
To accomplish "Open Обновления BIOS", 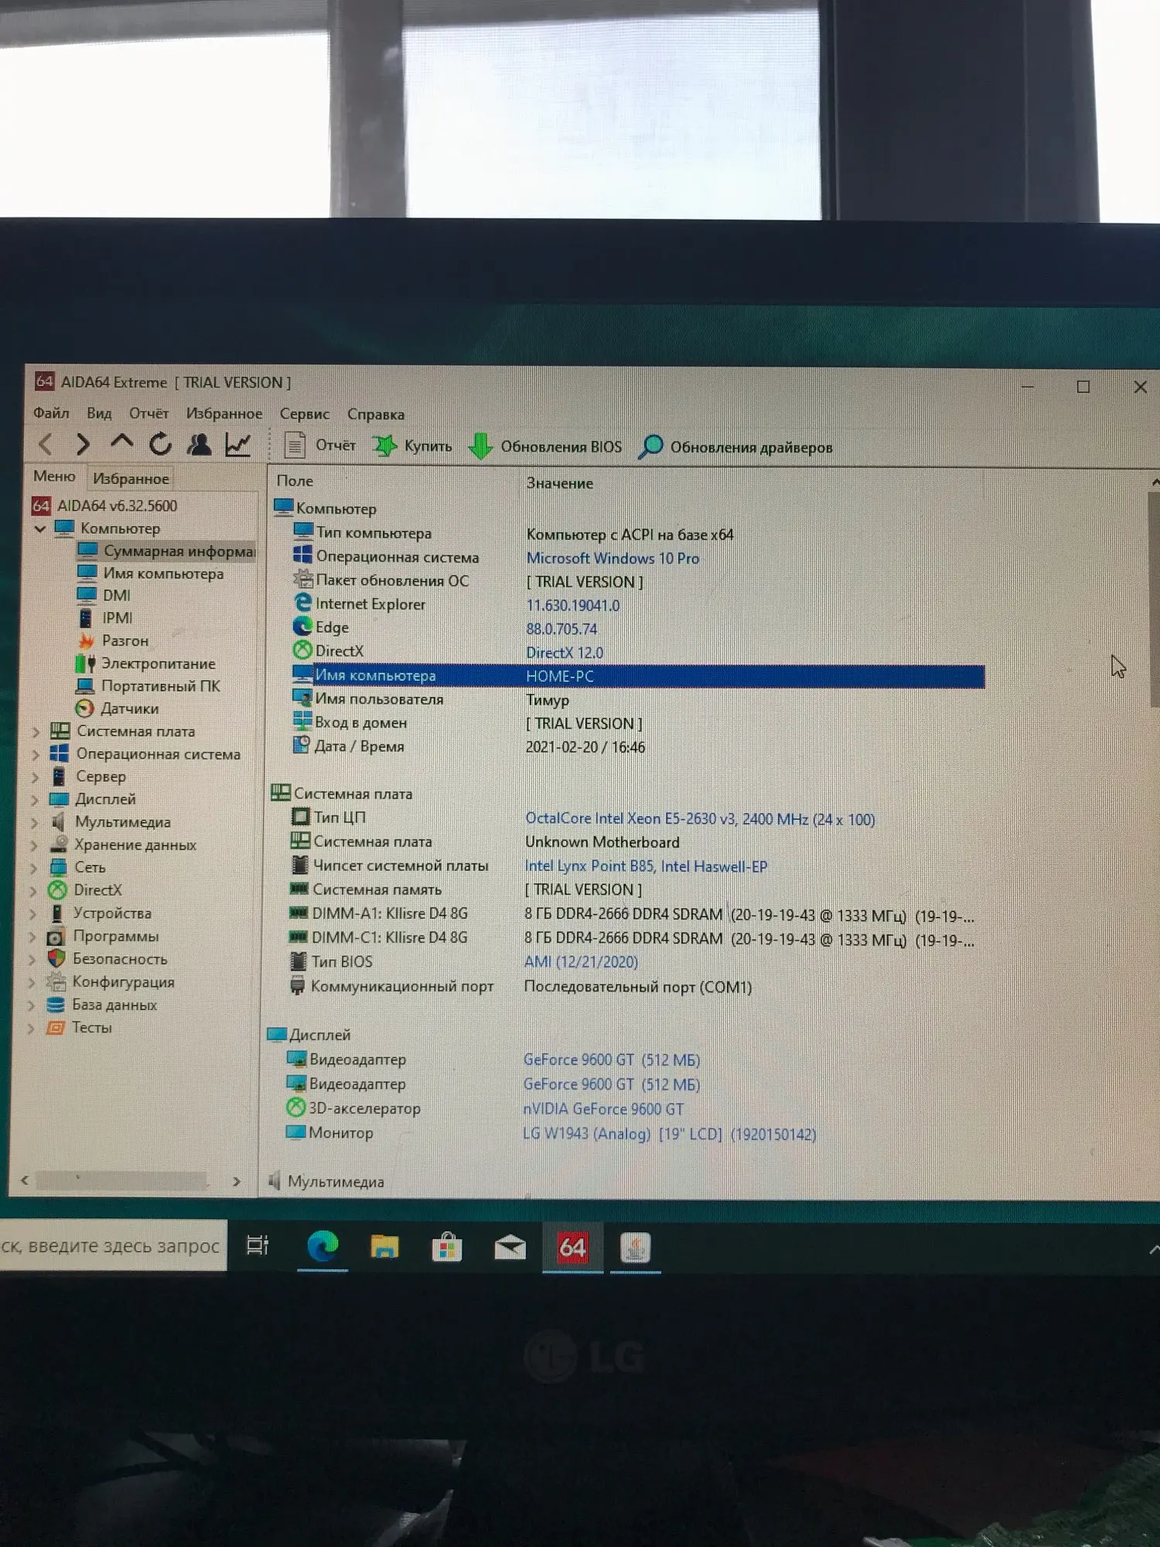I will [545, 446].
